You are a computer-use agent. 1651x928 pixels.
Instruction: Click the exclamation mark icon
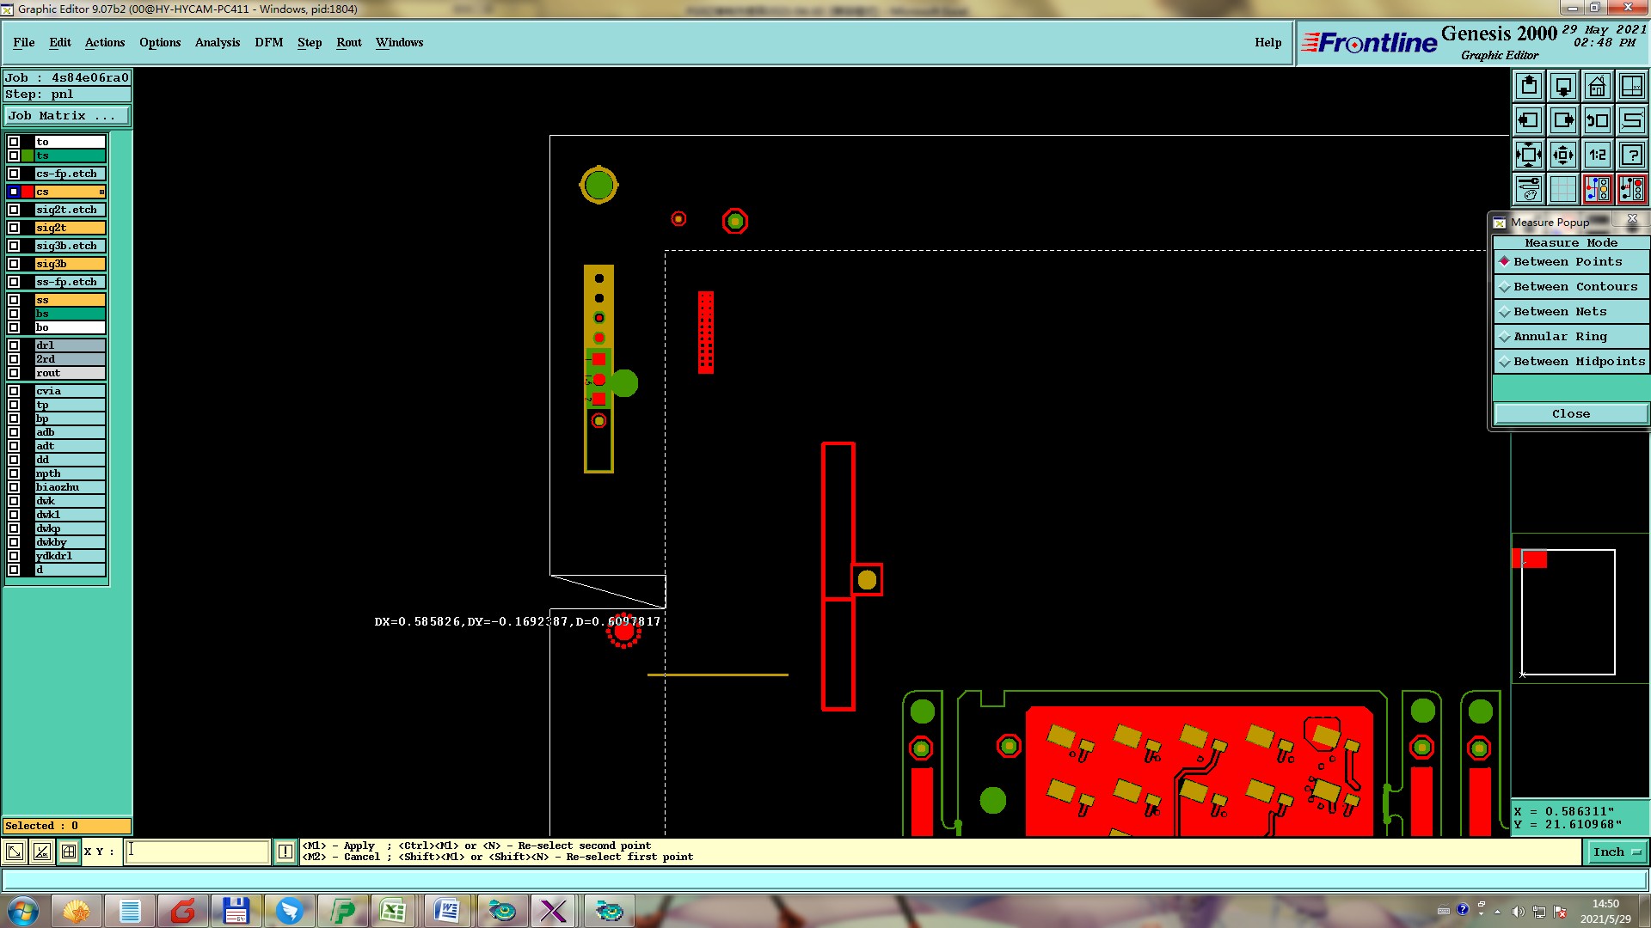(285, 852)
